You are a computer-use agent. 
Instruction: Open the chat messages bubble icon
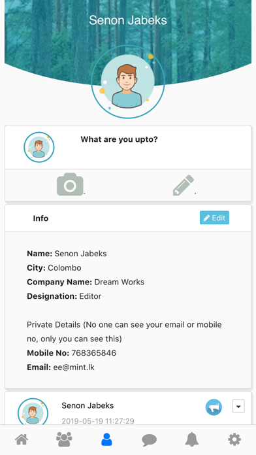click(150, 440)
